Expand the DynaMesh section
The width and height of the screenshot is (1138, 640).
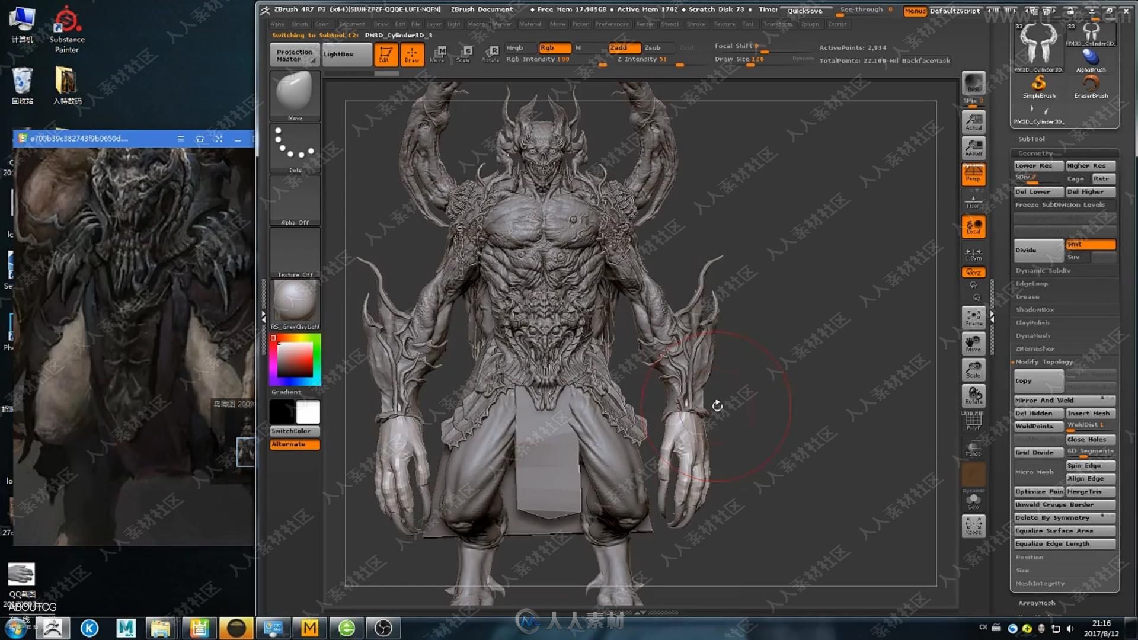coord(1032,335)
